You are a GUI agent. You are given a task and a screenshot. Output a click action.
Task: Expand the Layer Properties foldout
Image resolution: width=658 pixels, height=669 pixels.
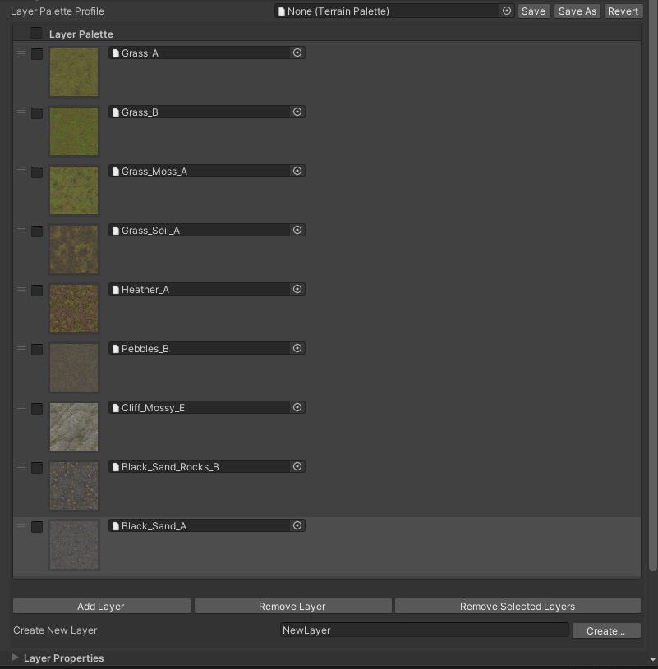(x=16, y=658)
